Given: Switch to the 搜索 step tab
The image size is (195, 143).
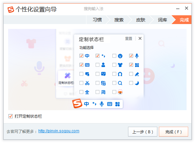Looking at the screenshot, I should [x=119, y=20].
